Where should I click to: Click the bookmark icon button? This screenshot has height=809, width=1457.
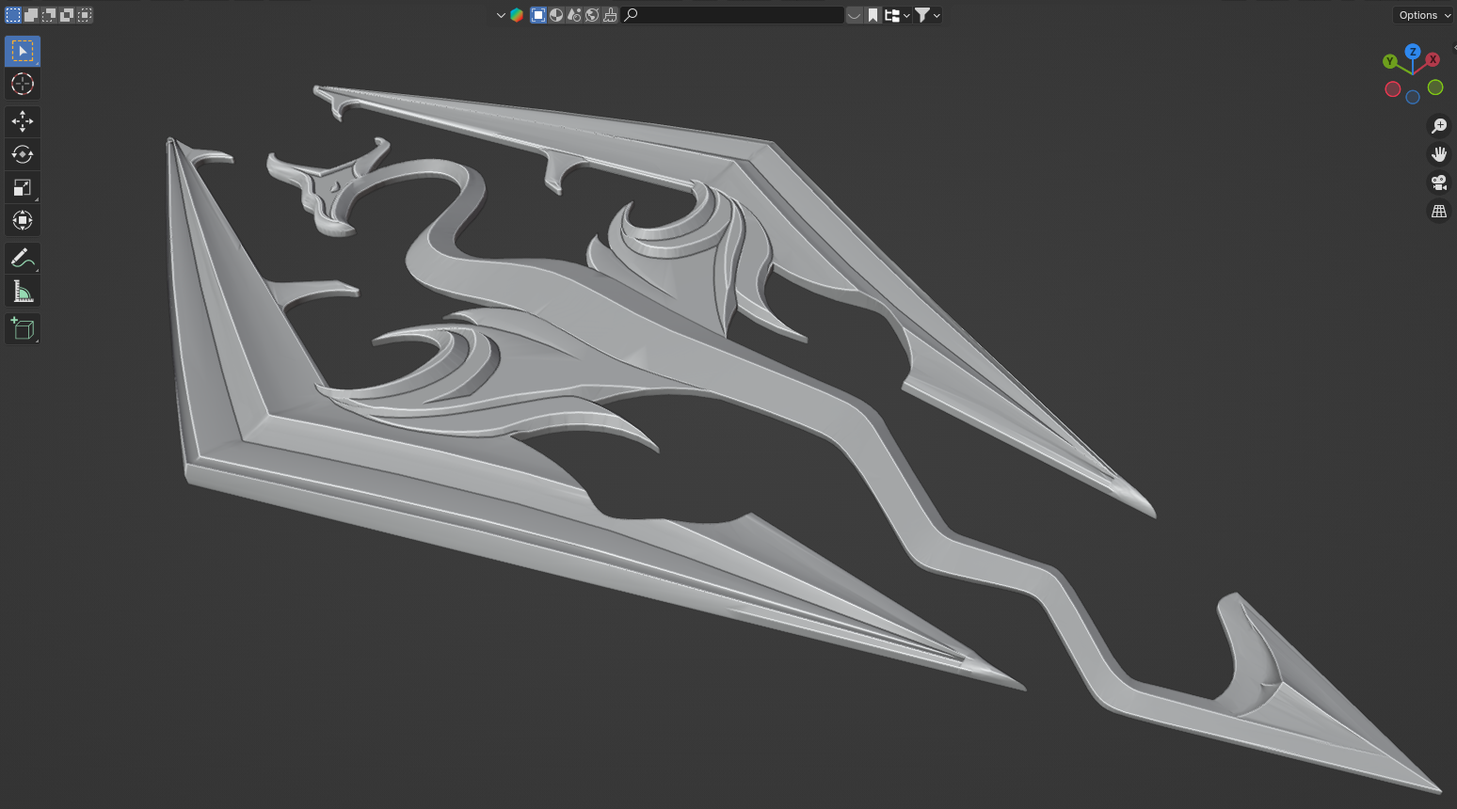point(873,15)
